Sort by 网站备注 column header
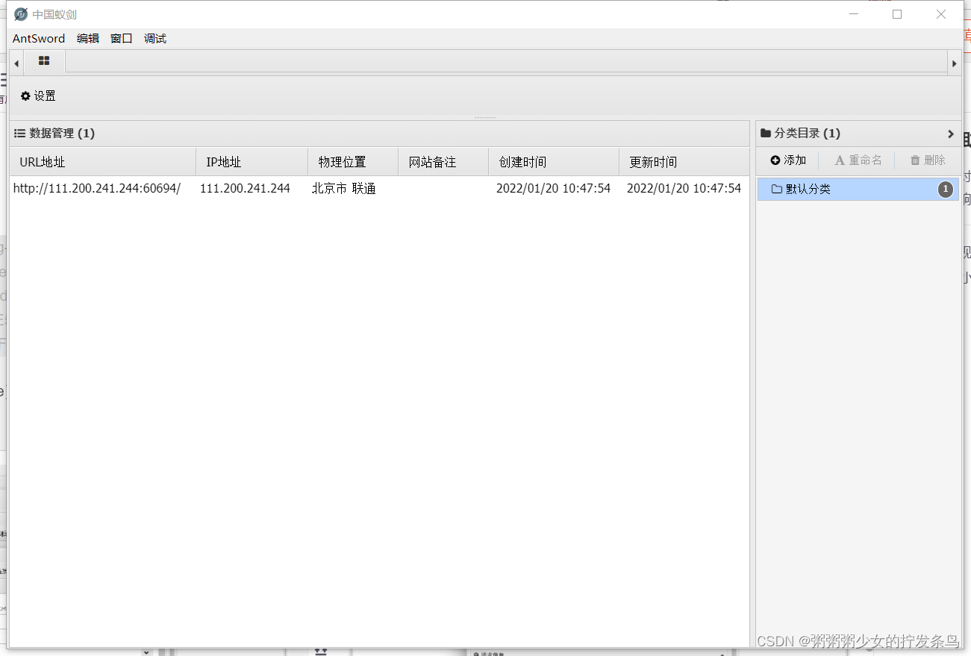 443,162
